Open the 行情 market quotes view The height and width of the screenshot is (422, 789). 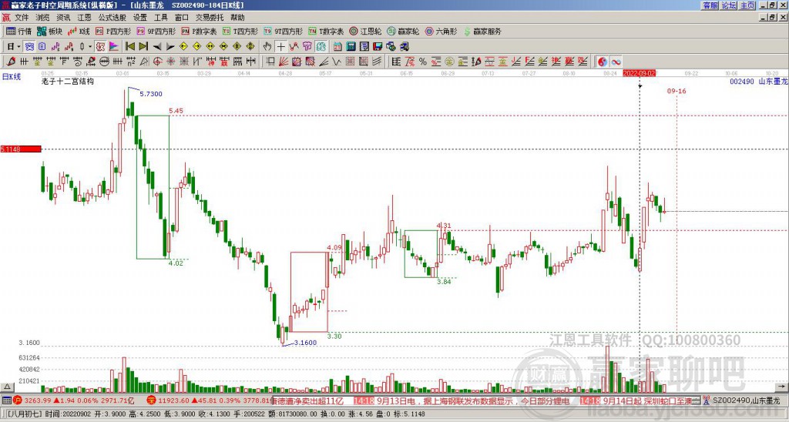point(18,31)
